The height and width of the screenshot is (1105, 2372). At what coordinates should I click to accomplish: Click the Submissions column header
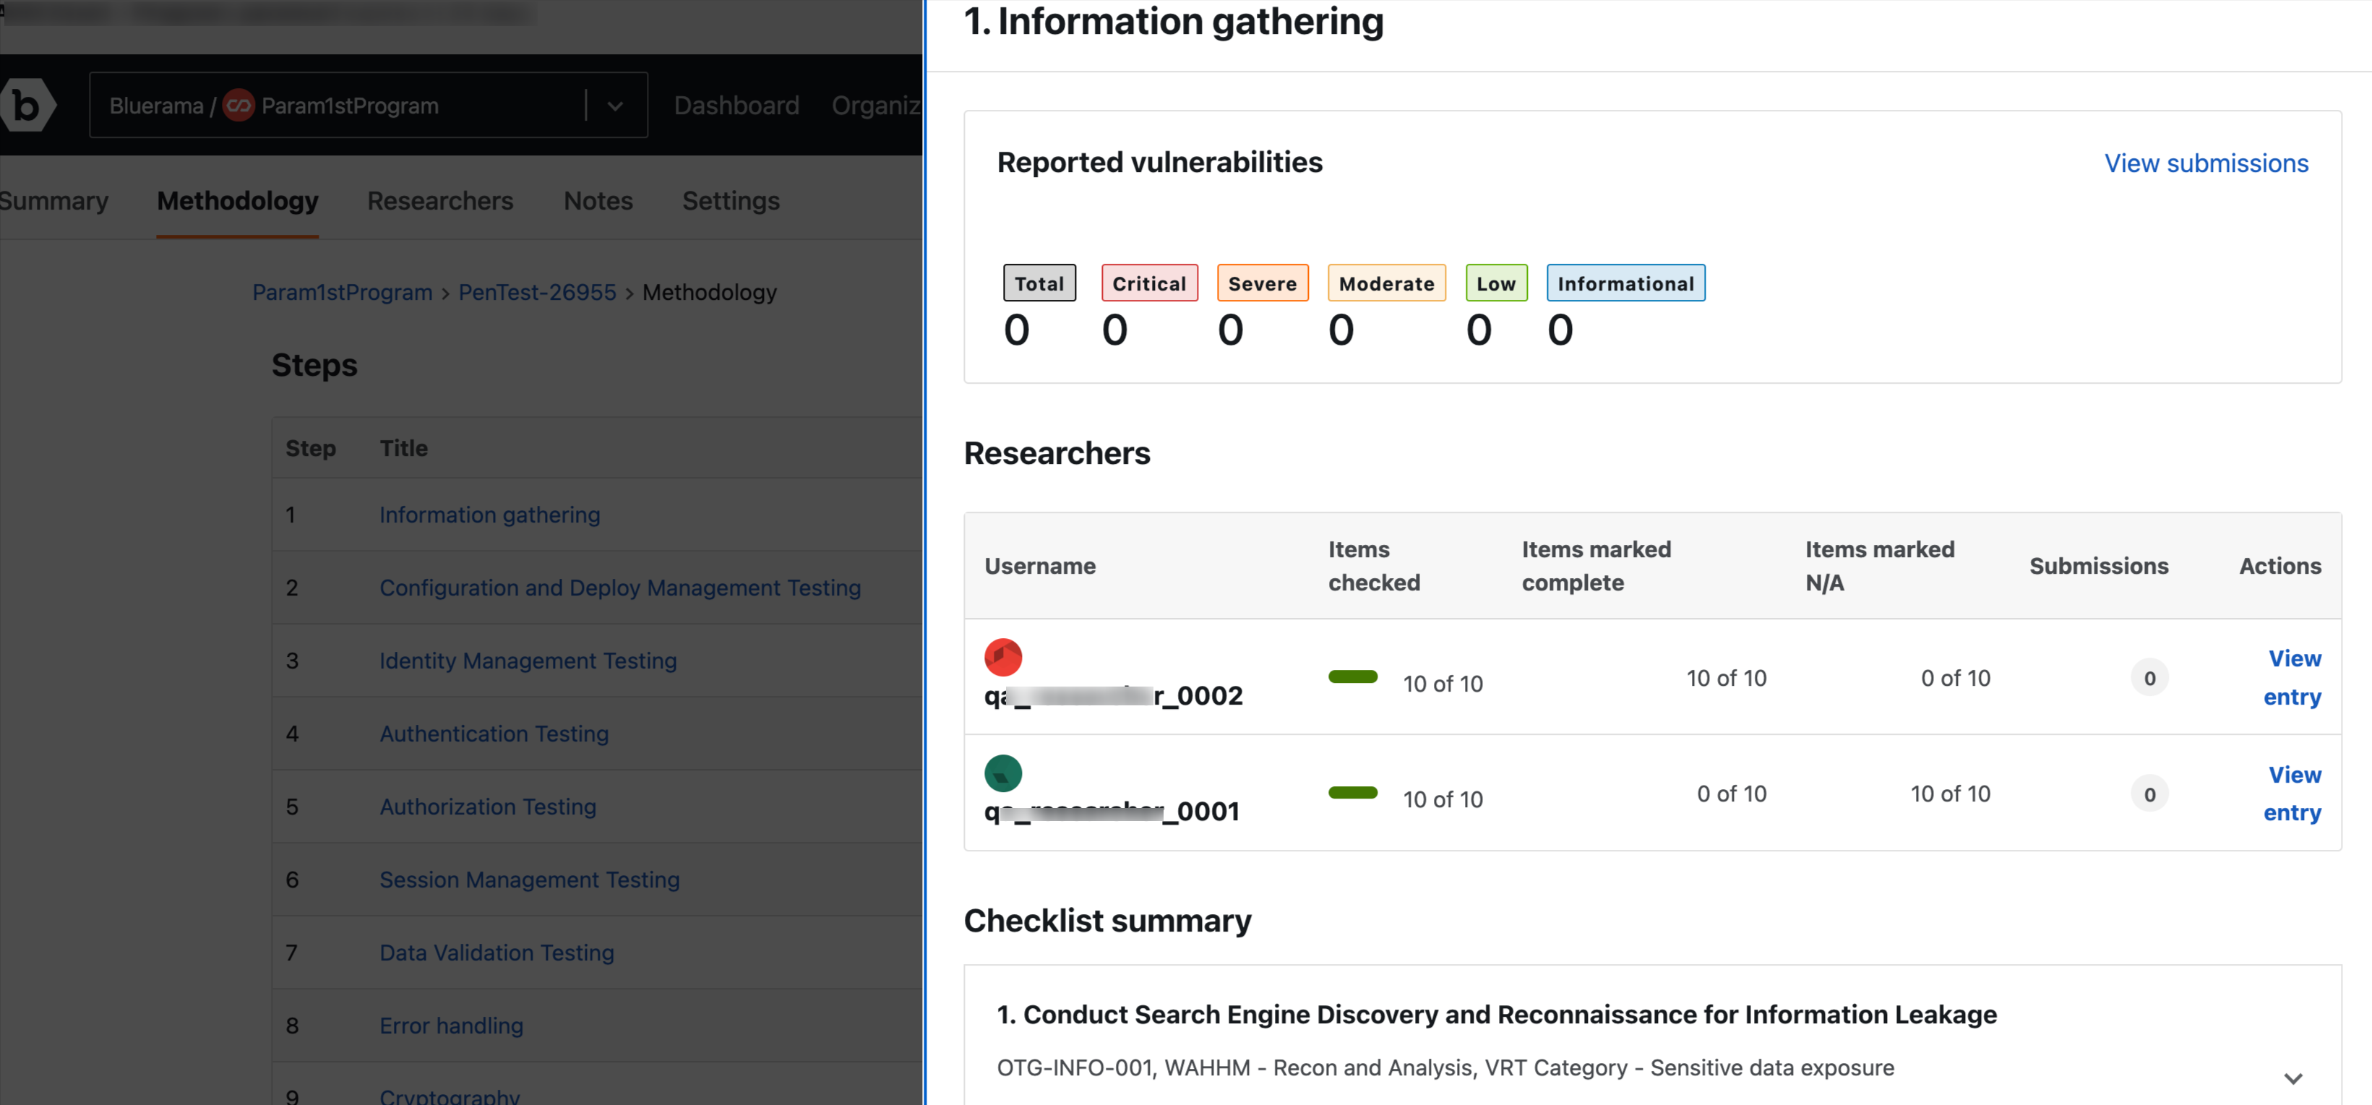coord(2099,567)
